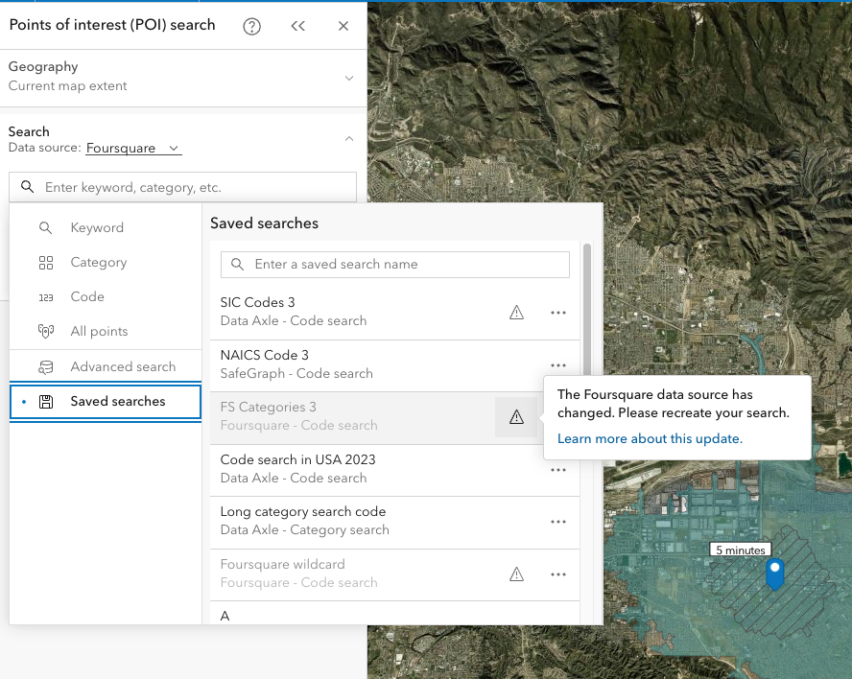Click the warning icon on SIC Codes 3
The width and height of the screenshot is (852, 679).
516,312
